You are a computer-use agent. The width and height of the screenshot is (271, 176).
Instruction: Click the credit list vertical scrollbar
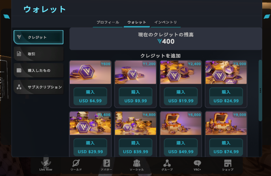[x=260, y=90]
